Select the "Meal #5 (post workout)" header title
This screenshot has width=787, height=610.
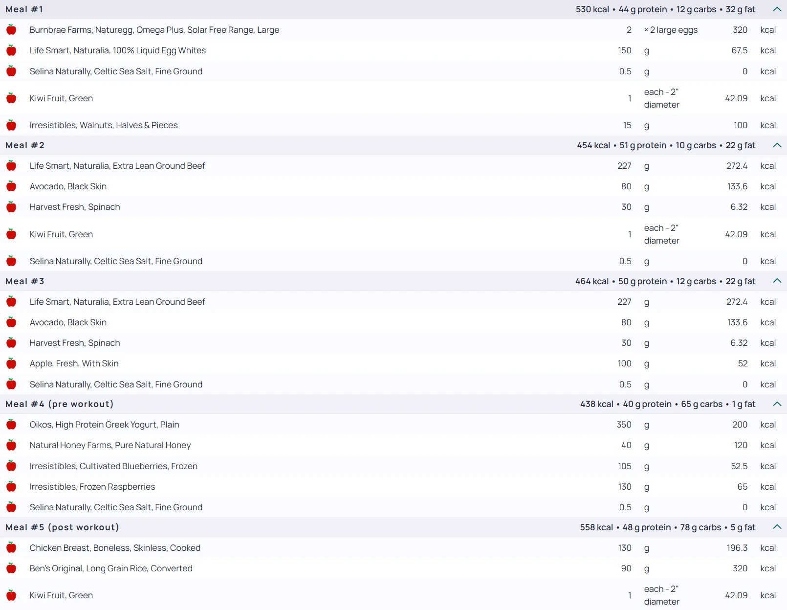(x=63, y=527)
